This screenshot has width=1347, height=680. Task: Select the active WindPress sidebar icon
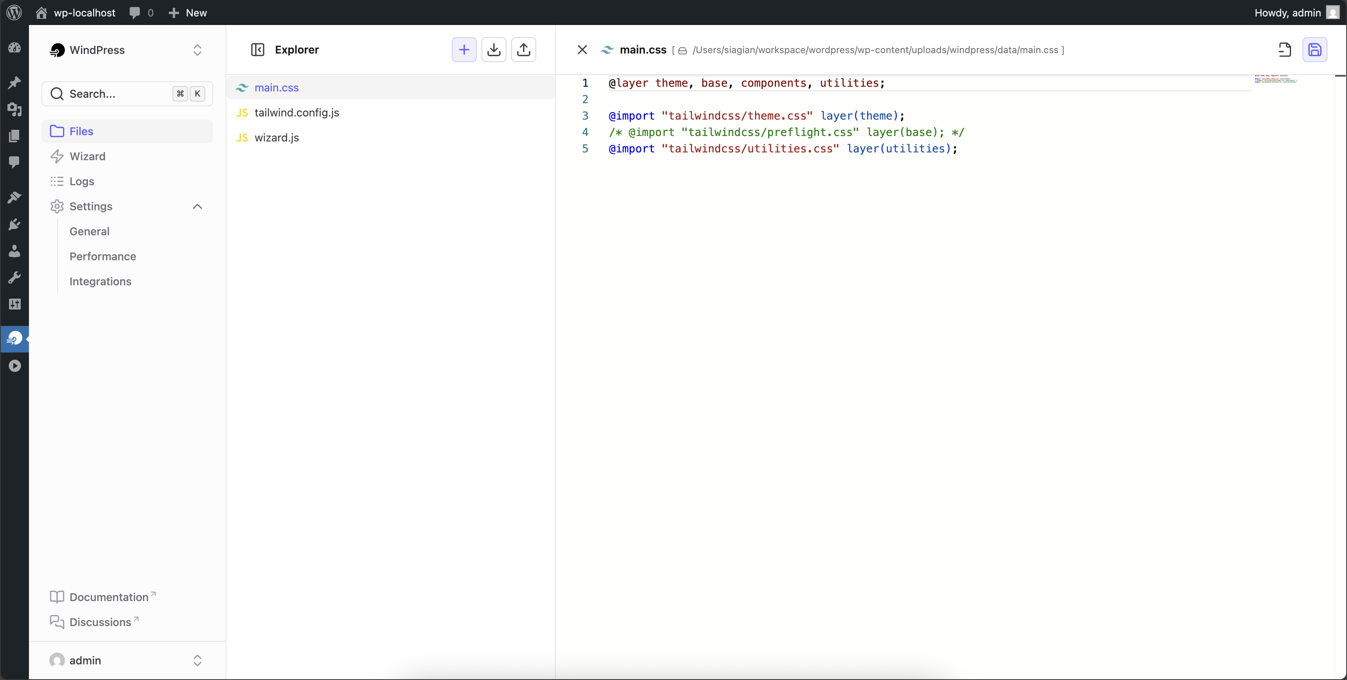pos(14,339)
